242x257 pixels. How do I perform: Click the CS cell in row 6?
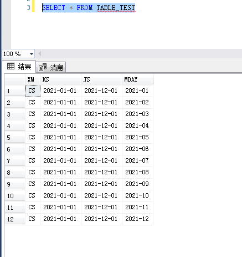(33, 149)
